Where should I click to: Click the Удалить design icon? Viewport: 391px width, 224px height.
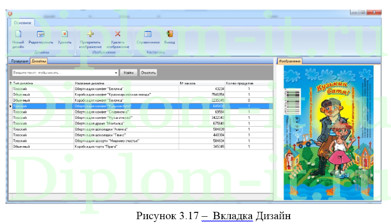(64, 34)
